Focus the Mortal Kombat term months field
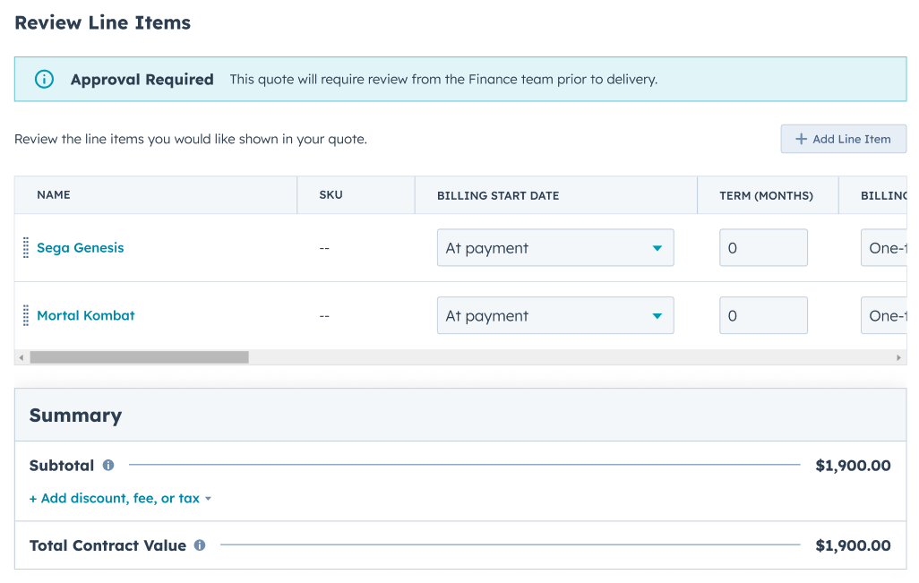Image resolution: width=919 pixels, height=583 pixels. pyautogui.click(x=763, y=316)
